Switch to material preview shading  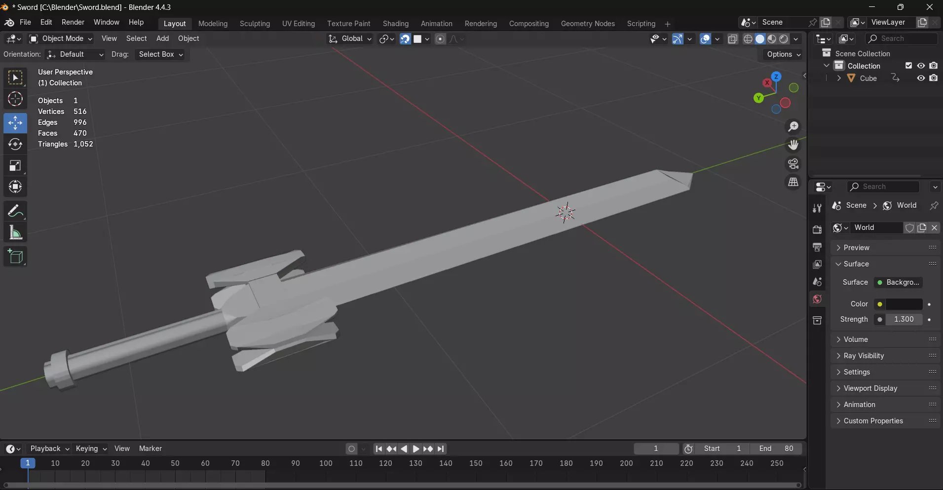(772, 39)
